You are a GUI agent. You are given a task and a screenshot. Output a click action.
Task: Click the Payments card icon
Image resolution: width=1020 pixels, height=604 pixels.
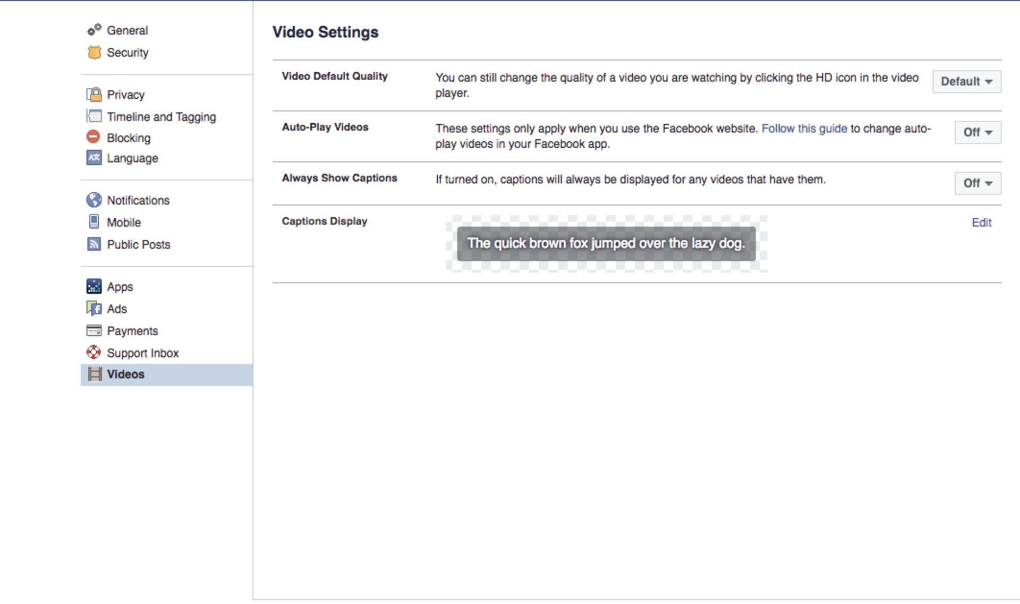pos(94,330)
